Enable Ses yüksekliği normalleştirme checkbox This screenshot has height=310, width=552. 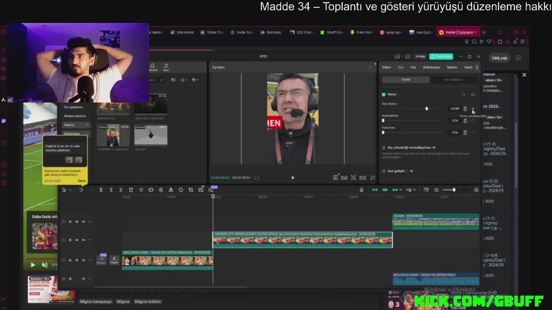pos(383,148)
